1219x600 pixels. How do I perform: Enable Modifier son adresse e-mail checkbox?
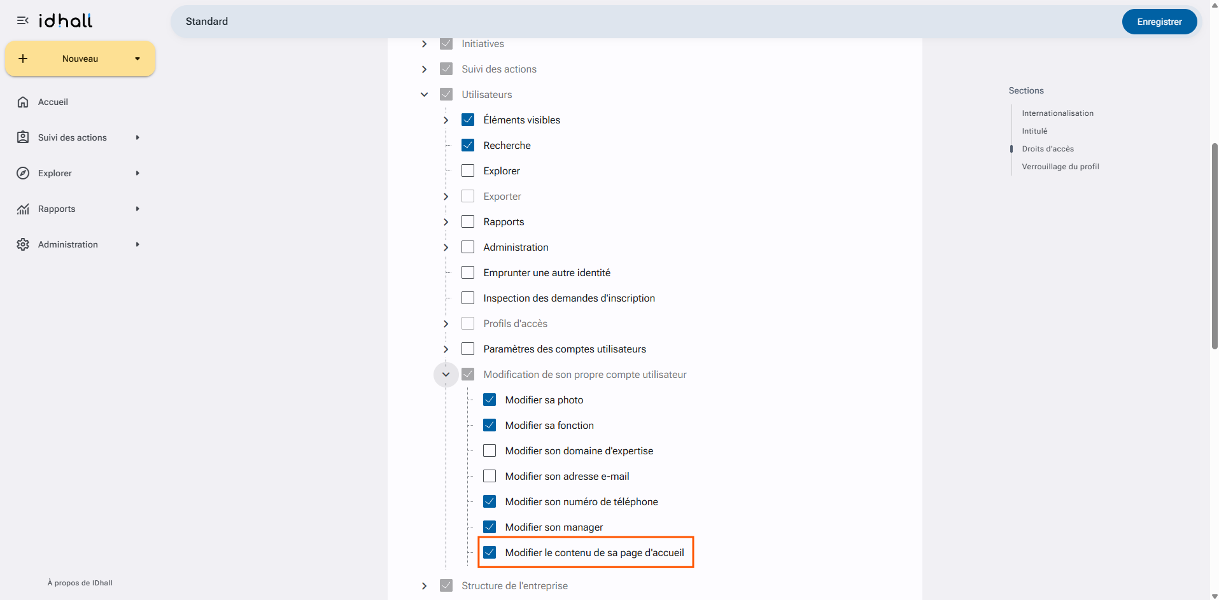coord(490,476)
